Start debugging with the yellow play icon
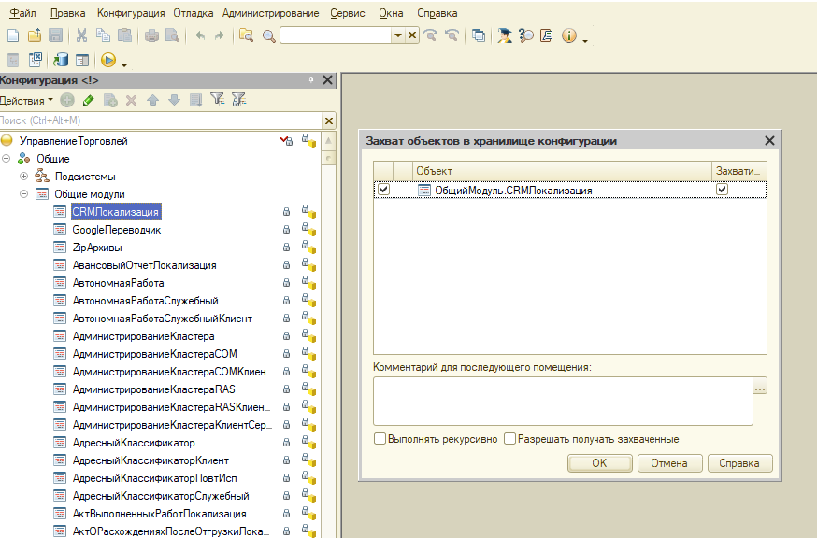Image resolution: width=817 pixels, height=538 pixels. pyautogui.click(x=107, y=60)
